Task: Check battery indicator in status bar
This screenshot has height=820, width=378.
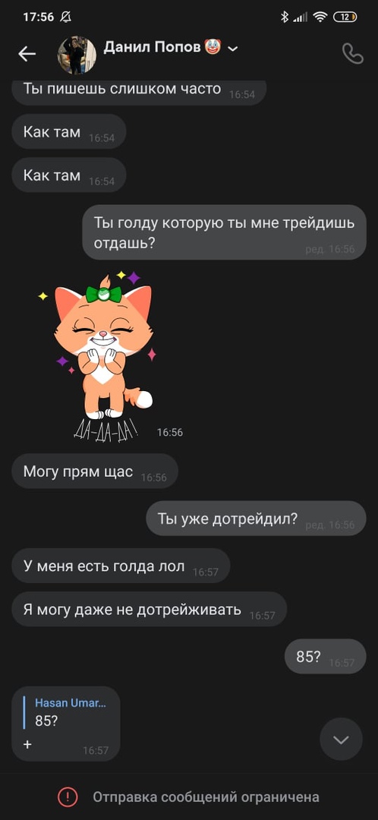Action: 345,17
